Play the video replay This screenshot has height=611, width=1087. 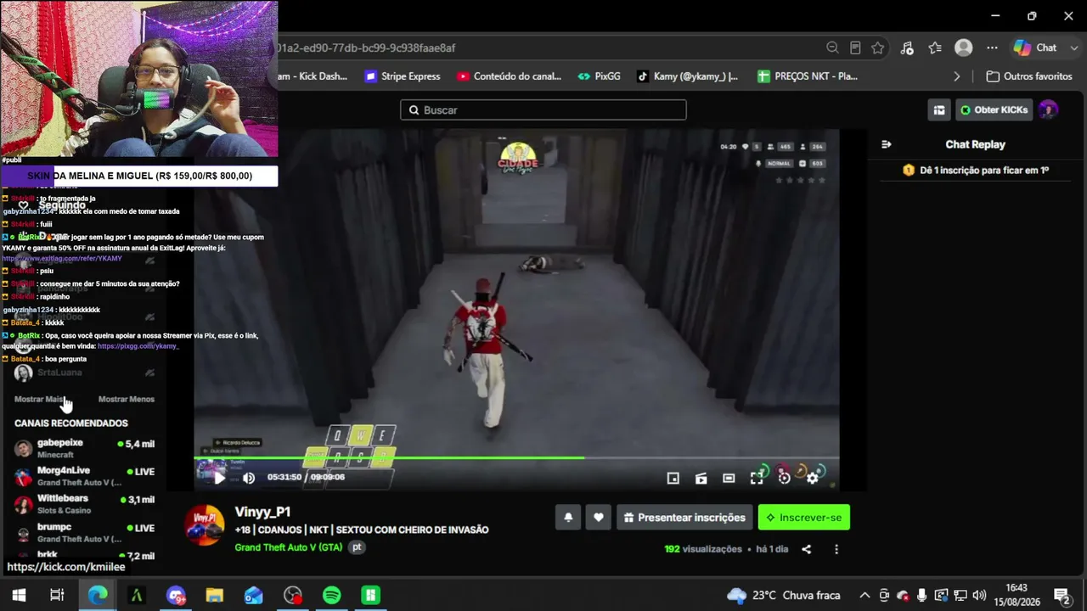click(219, 478)
